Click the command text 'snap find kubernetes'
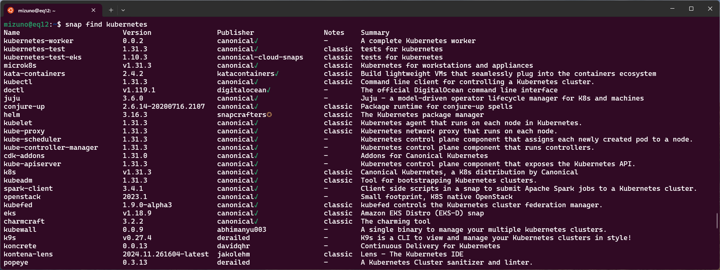This screenshot has width=720, height=270. coord(106,25)
